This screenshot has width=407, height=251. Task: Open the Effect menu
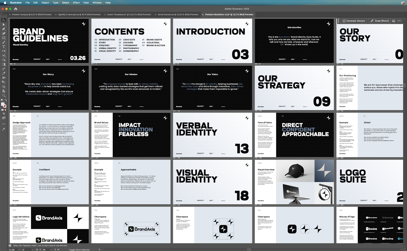76,3
